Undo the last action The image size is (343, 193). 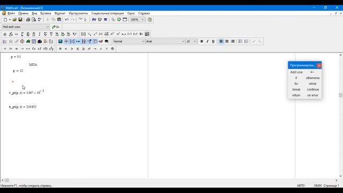point(66,20)
